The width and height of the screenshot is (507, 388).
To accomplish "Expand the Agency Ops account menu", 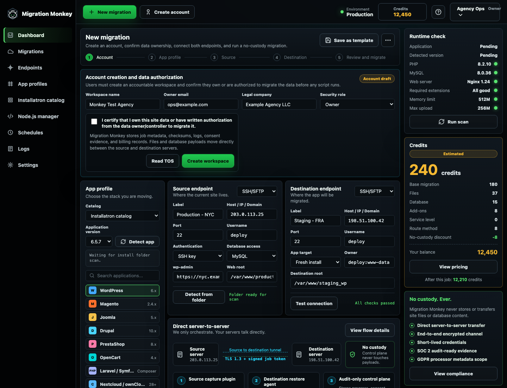I will point(475,12).
